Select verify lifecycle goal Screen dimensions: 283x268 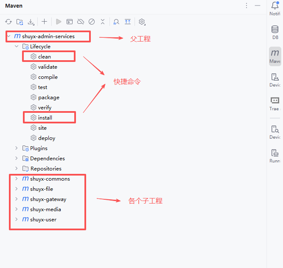pyautogui.click(x=45, y=108)
